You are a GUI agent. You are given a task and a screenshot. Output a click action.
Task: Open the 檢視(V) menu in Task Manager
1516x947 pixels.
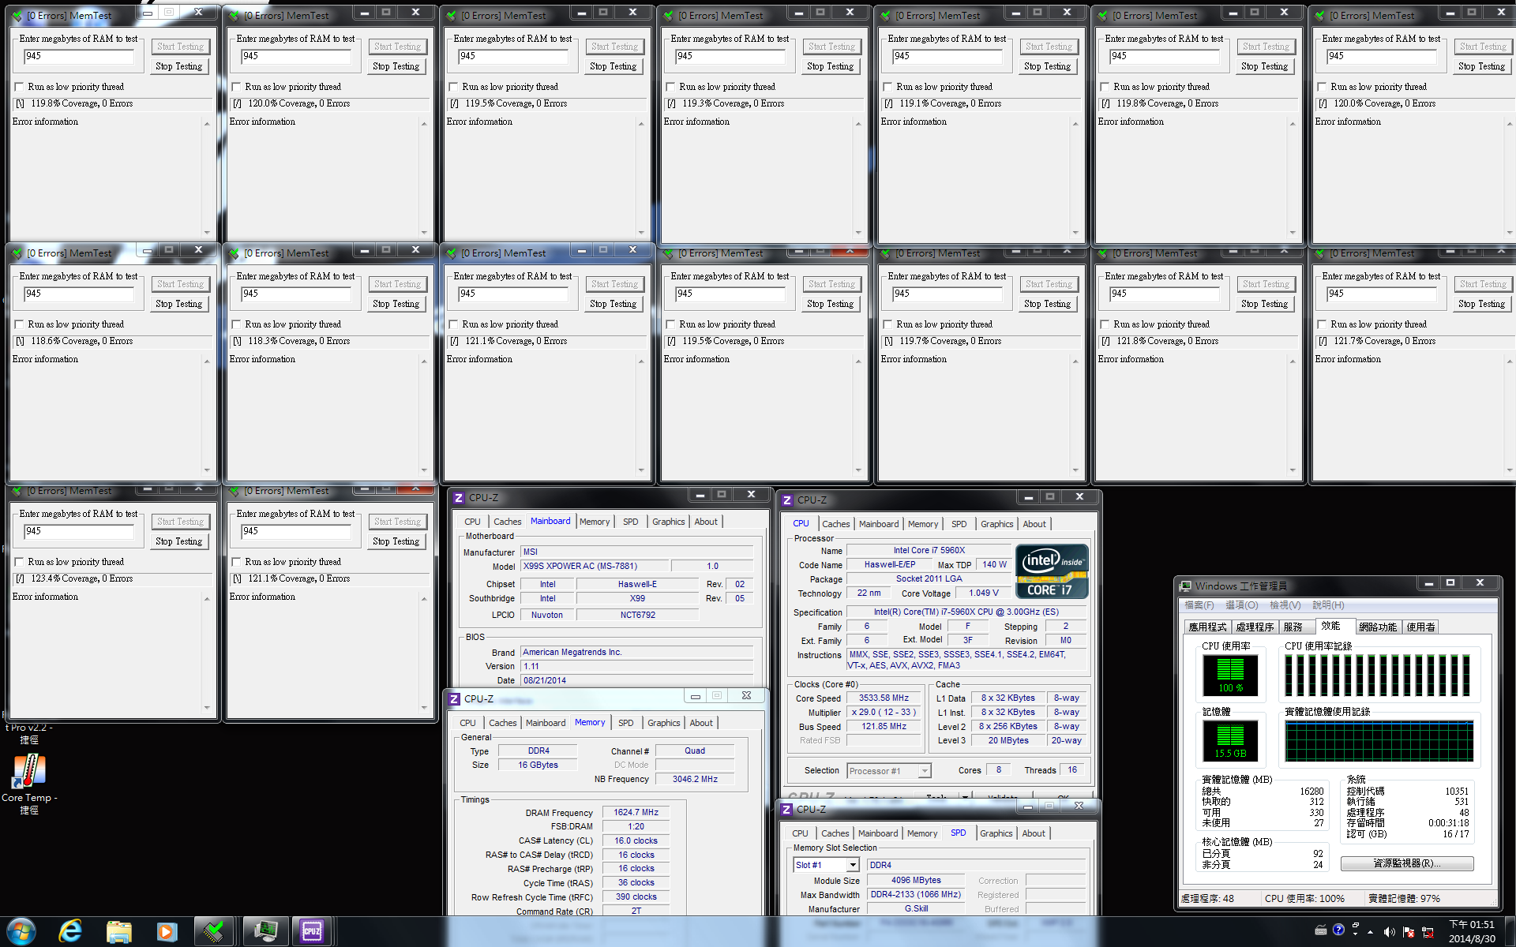(1285, 605)
